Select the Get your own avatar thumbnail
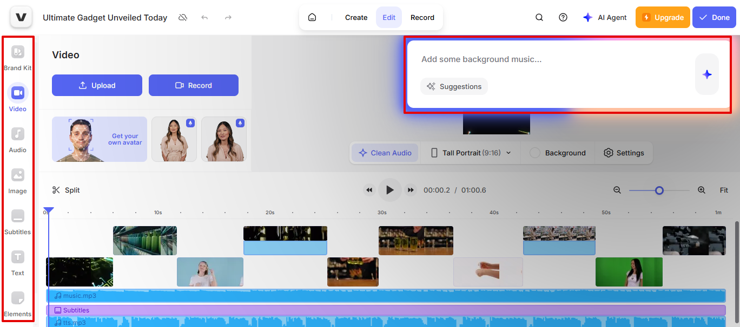 tap(99, 139)
